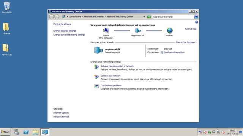The image size is (243, 136).
Task: Click the search magnifier button
Action: click(196, 17)
